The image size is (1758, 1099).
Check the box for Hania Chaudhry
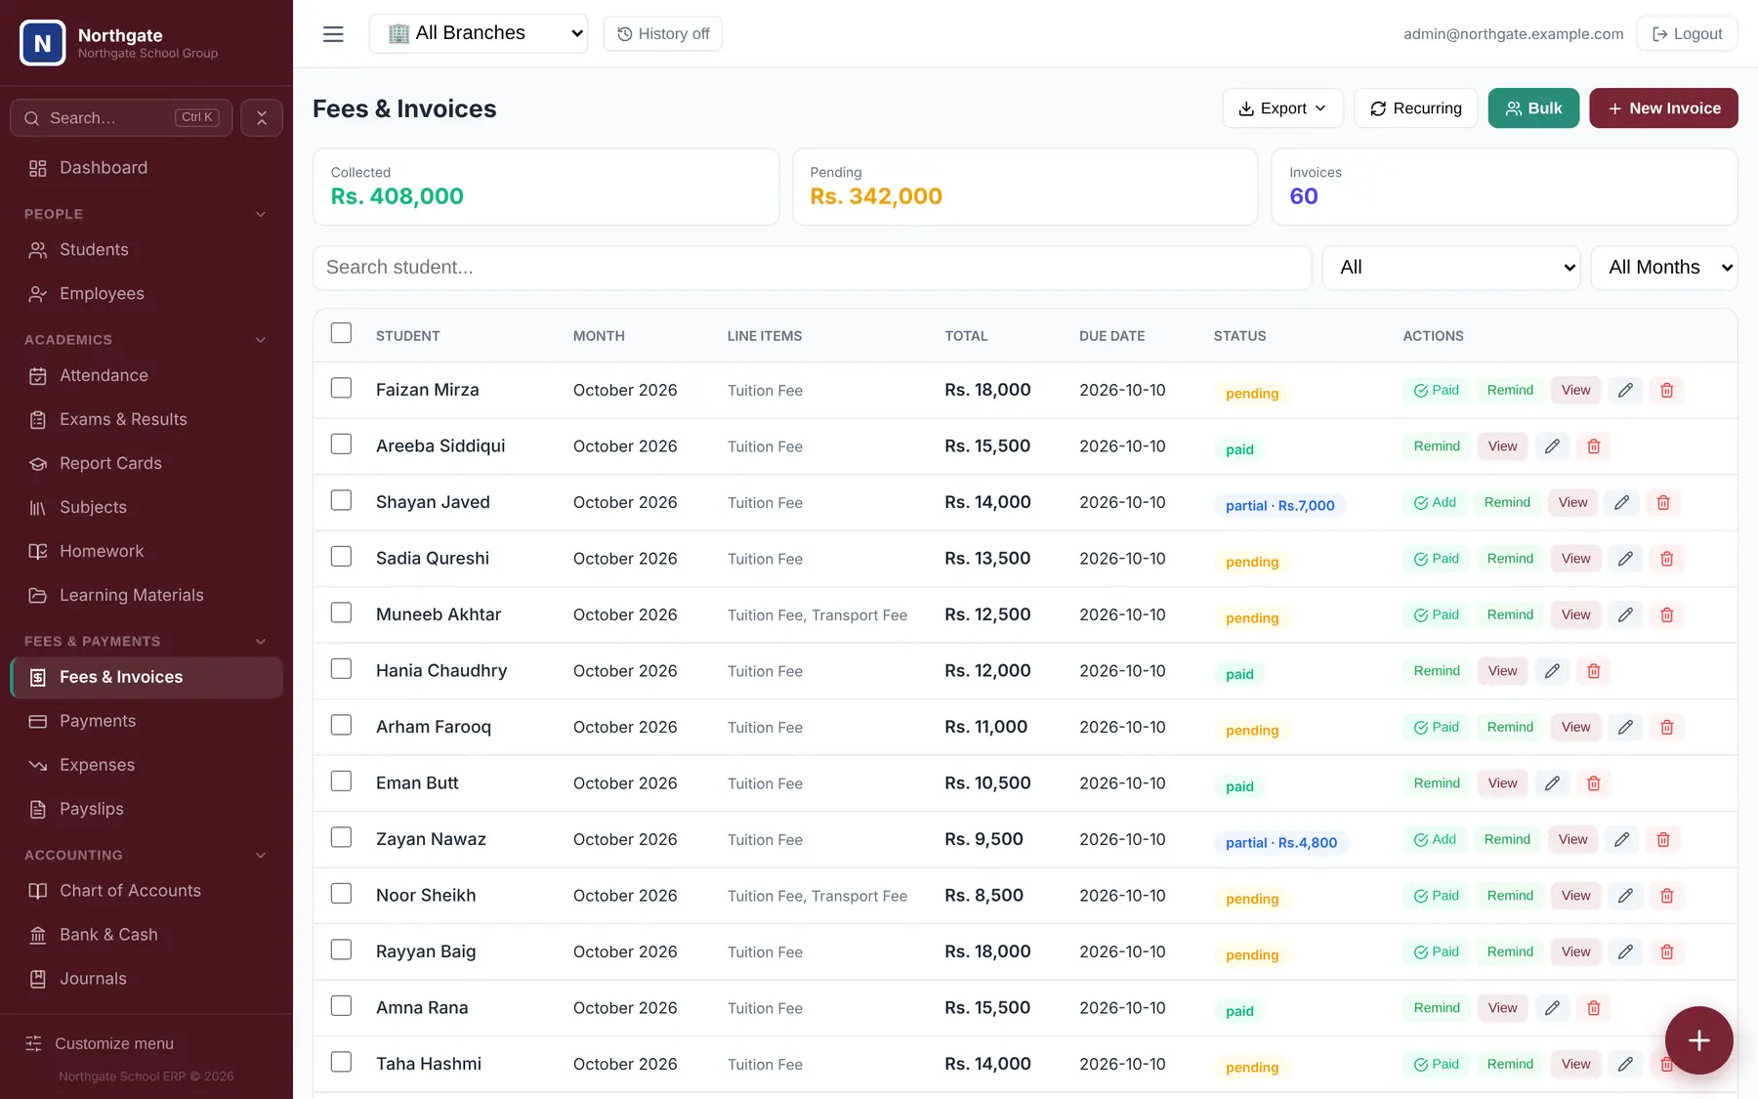(x=341, y=668)
